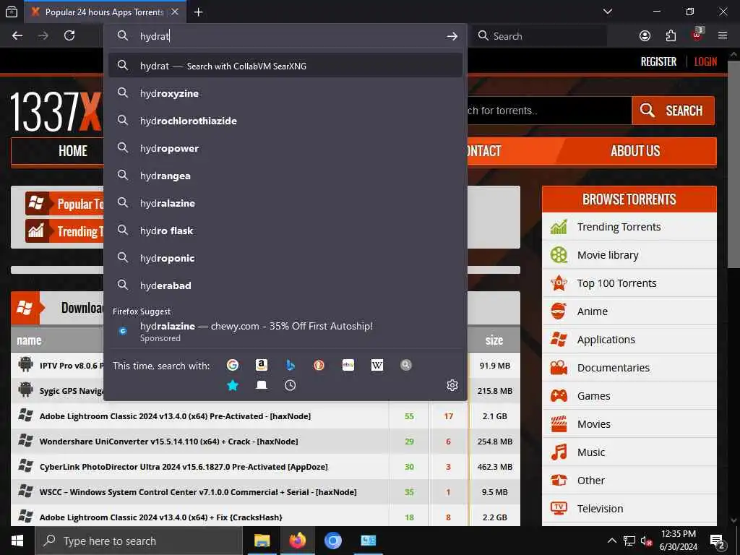Select the Popular 24 hours Apps Torrents tab
Screen dimensions: 740x555
click(x=105, y=12)
